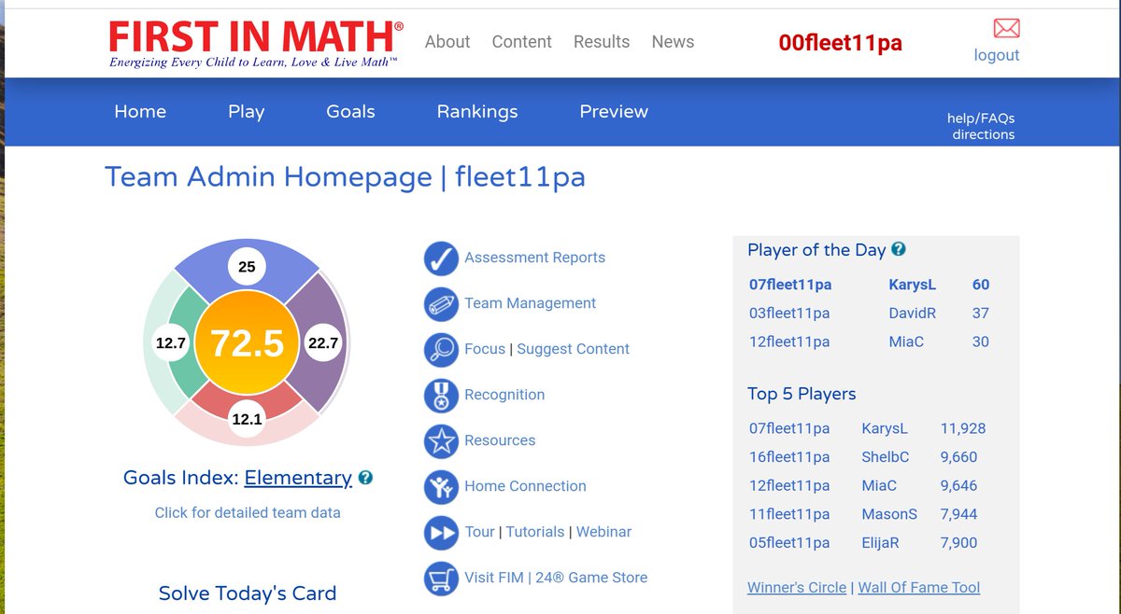Open the directions link
Screen dimensions: 1121x614
tap(984, 134)
